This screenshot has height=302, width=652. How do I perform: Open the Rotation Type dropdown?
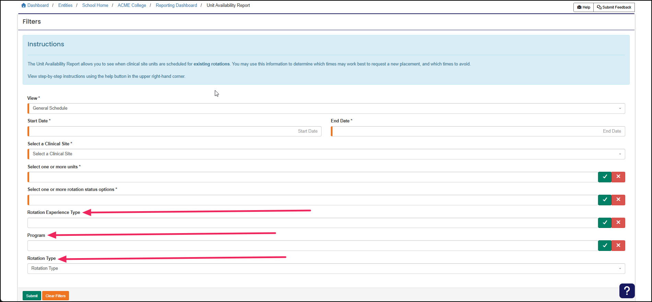tap(326, 268)
